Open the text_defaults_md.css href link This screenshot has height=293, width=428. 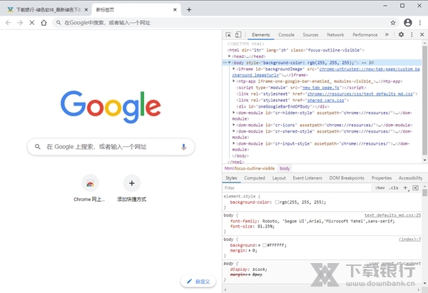click(360, 94)
